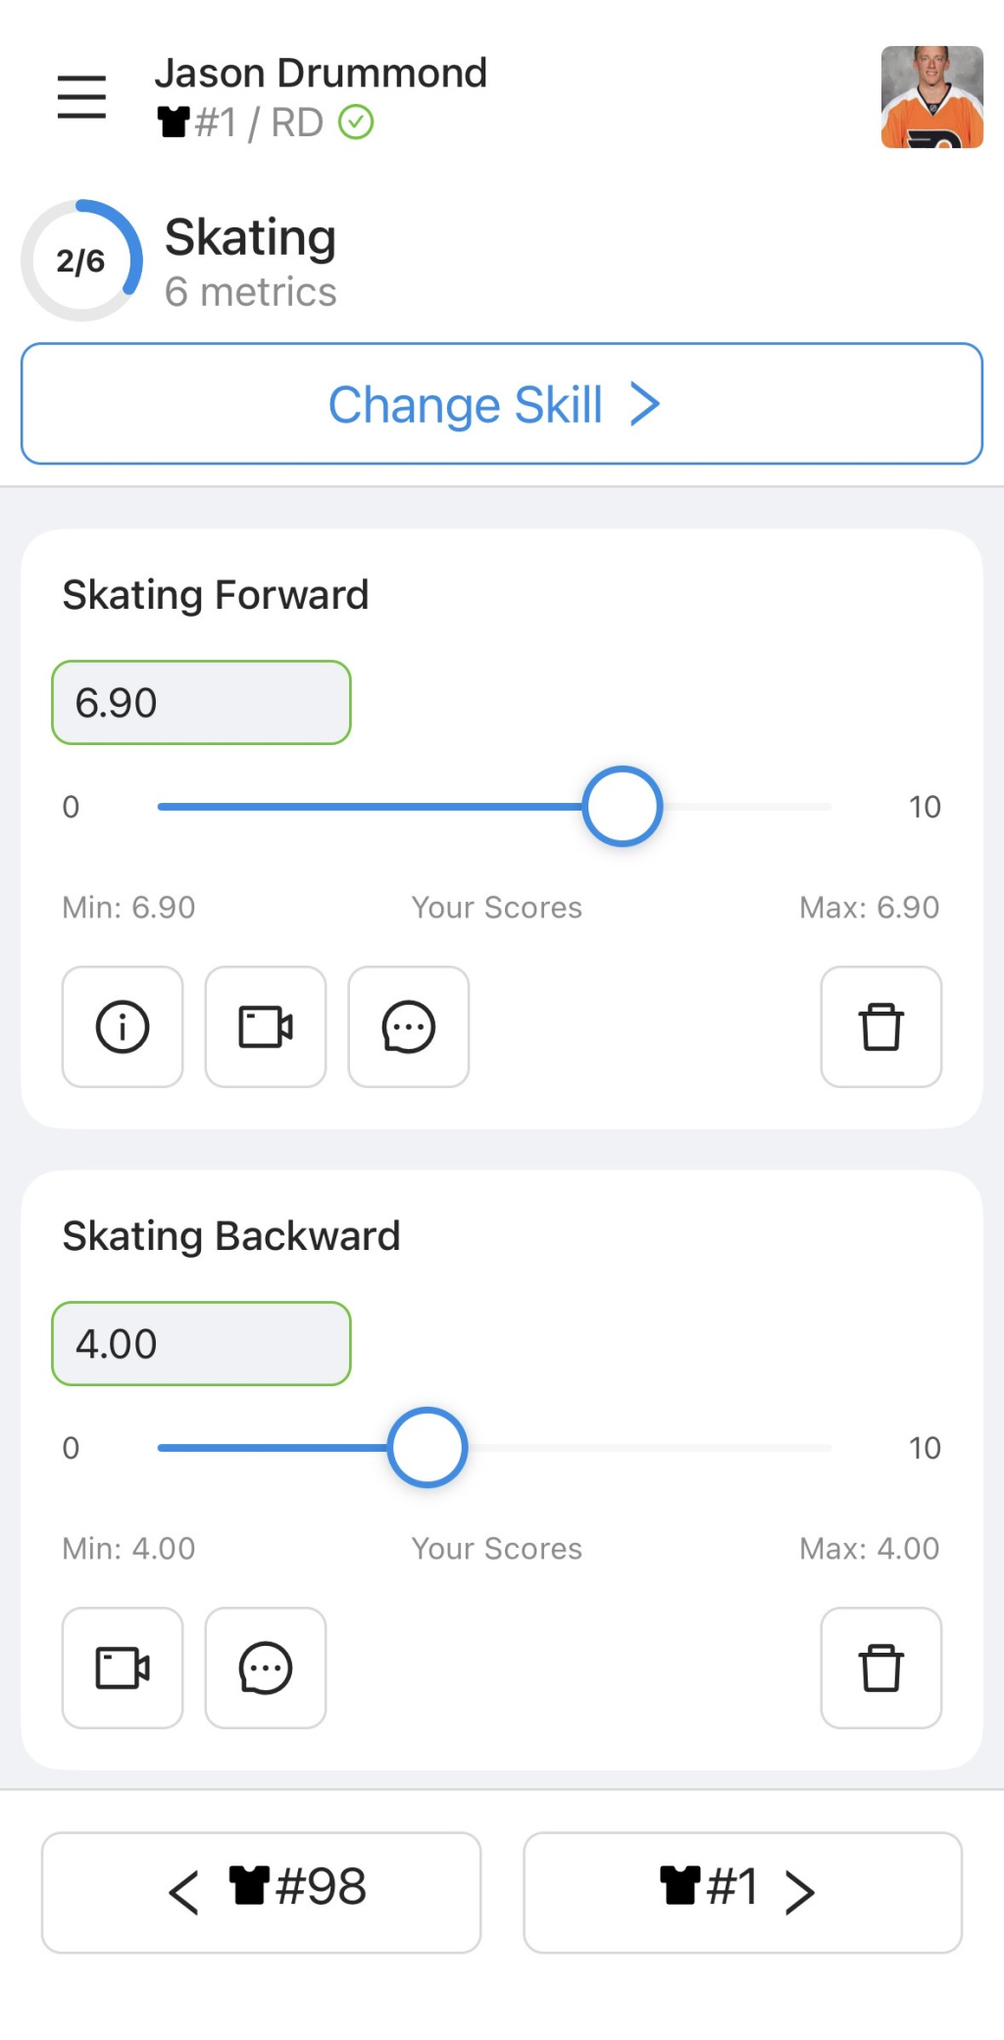This screenshot has width=1004, height=2040.
Task: Click the 2/6 progress ring indicator
Action: pos(81,261)
